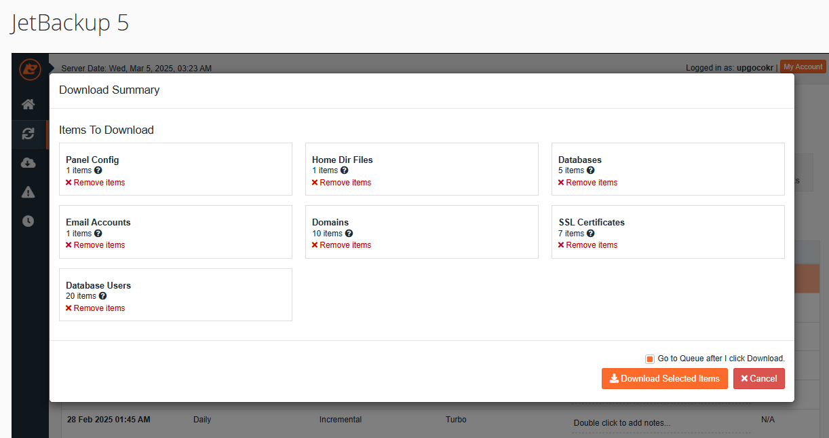Cancel the Download Summary dialog

click(x=759, y=379)
